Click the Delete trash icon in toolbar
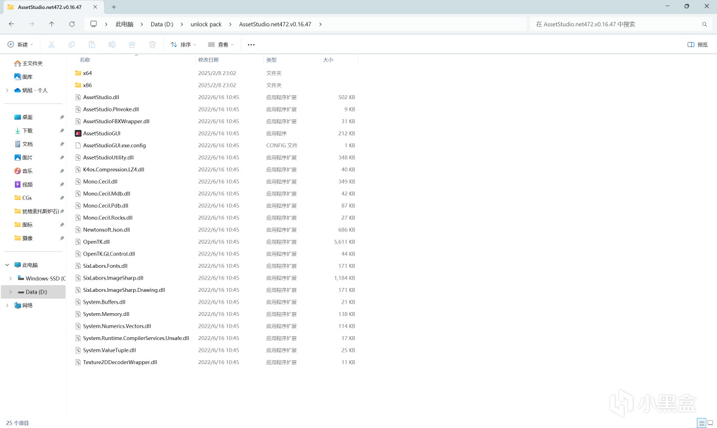This screenshot has height=428, width=717. (152, 44)
